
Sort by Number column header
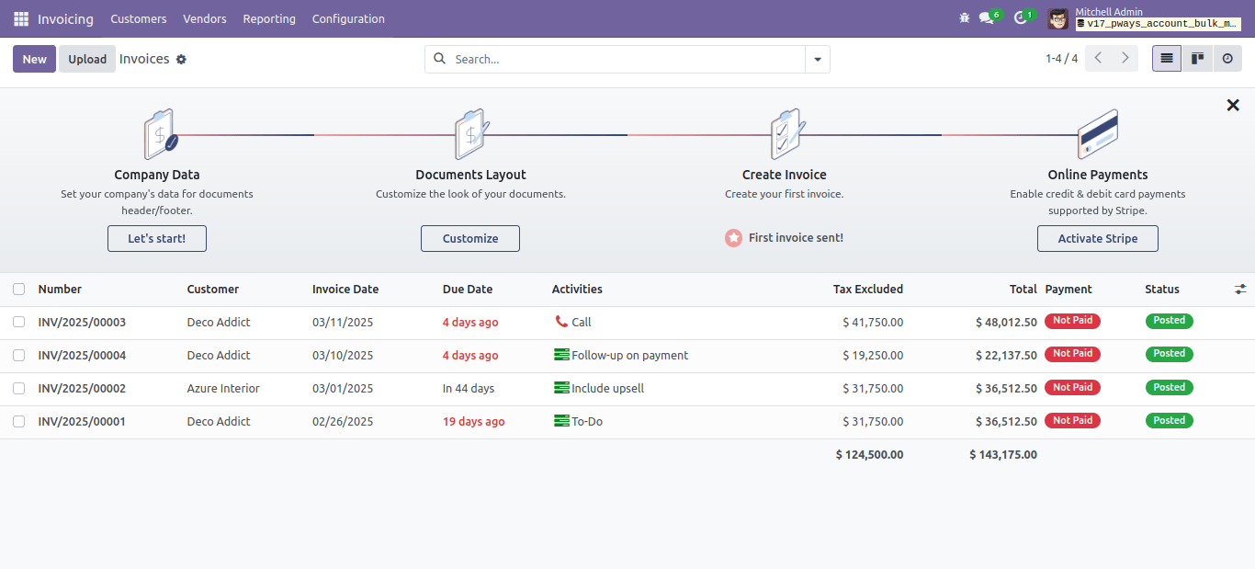[x=60, y=289]
